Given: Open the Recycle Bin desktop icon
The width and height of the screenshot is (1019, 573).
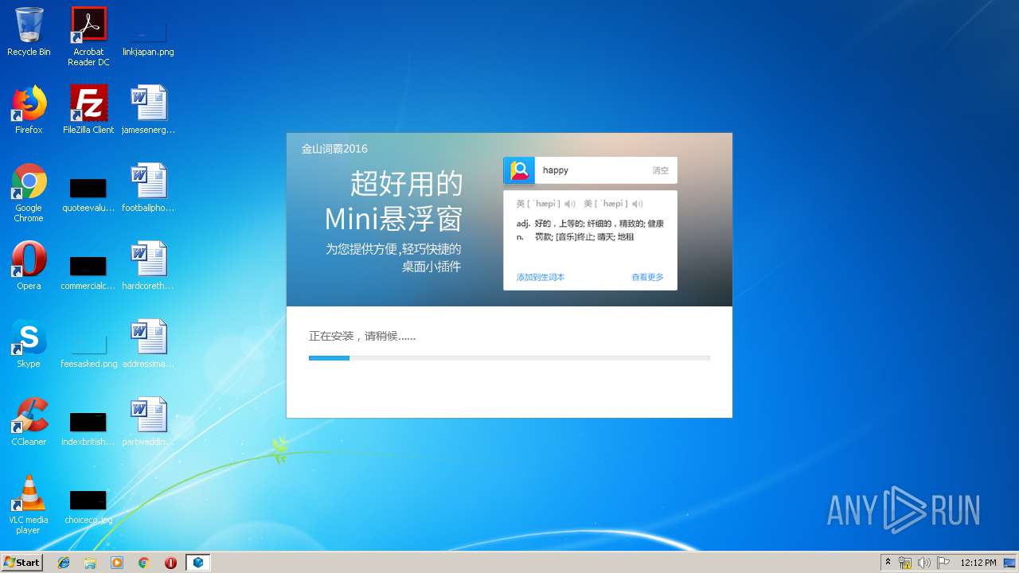Looking at the screenshot, I should click(29, 32).
